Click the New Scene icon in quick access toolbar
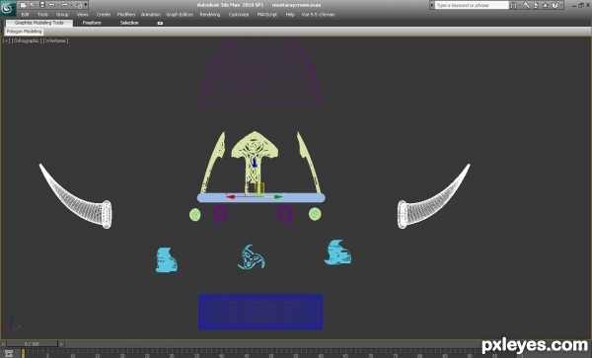The image size is (592, 358). (23, 5)
